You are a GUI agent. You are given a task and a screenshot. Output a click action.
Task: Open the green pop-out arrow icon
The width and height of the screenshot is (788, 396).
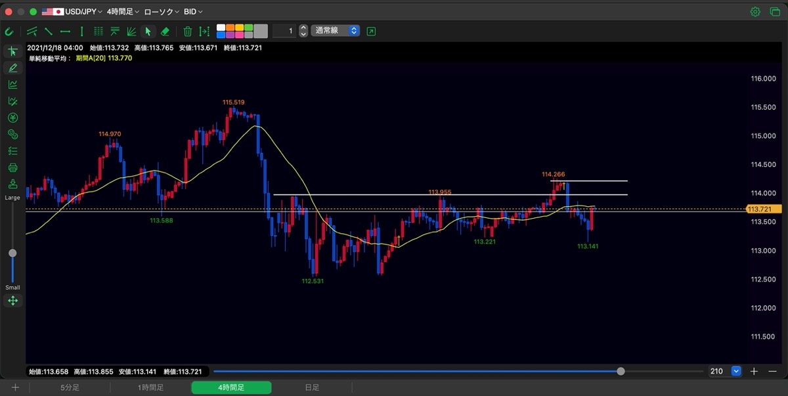point(372,31)
